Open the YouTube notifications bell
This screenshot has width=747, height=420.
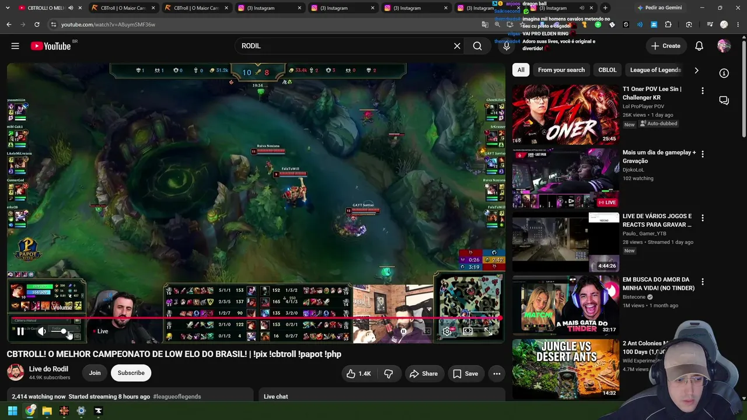pyautogui.click(x=699, y=46)
